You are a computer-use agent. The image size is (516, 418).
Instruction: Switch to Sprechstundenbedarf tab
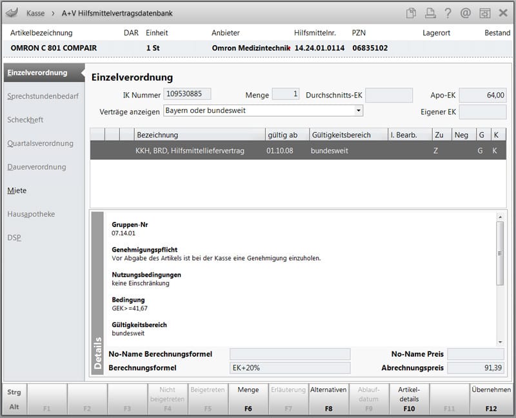[43, 96]
